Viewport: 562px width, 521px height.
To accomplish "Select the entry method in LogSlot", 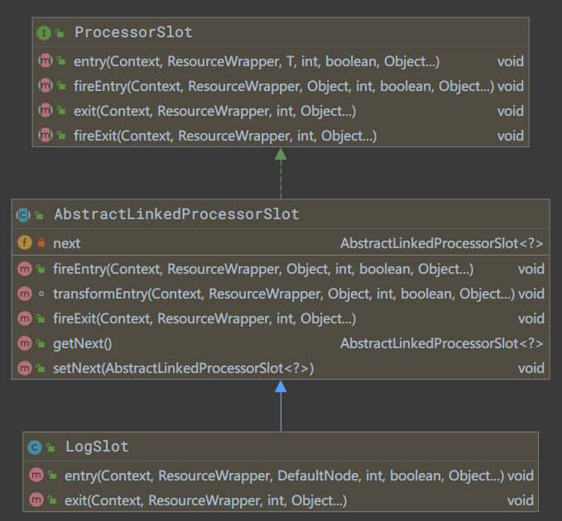I will [x=290, y=476].
